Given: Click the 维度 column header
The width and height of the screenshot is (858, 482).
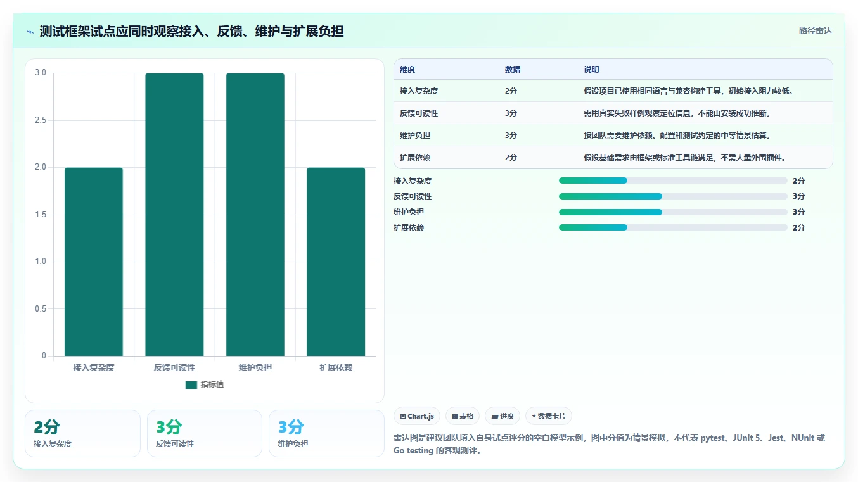Looking at the screenshot, I should click(407, 70).
